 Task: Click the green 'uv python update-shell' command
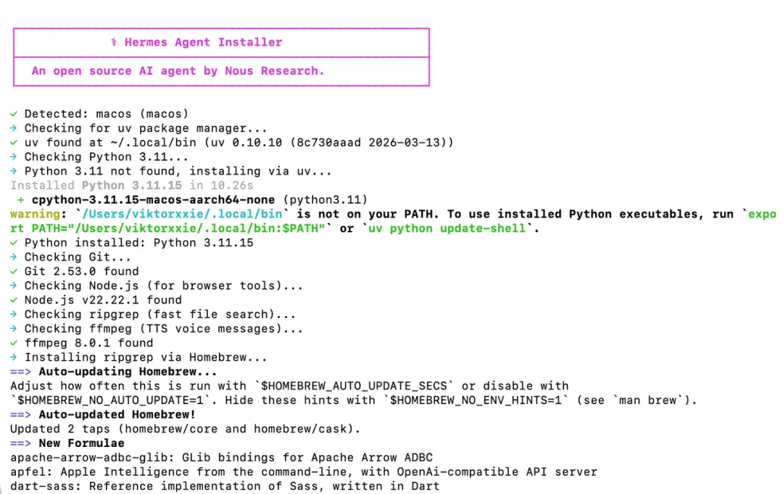tap(447, 229)
